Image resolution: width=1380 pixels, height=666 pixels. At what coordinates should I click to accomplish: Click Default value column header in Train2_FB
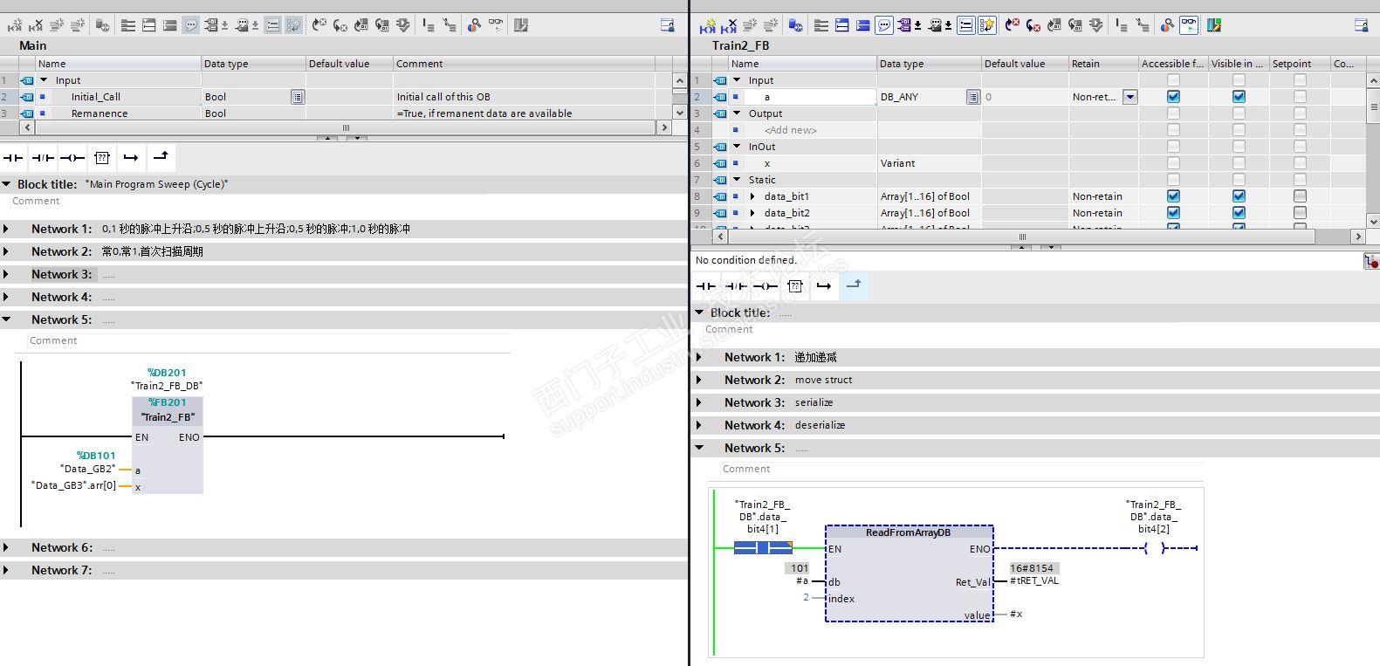(x=1025, y=64)
